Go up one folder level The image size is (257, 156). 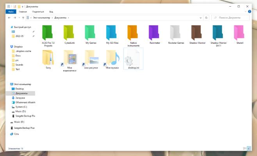[23, 18]
